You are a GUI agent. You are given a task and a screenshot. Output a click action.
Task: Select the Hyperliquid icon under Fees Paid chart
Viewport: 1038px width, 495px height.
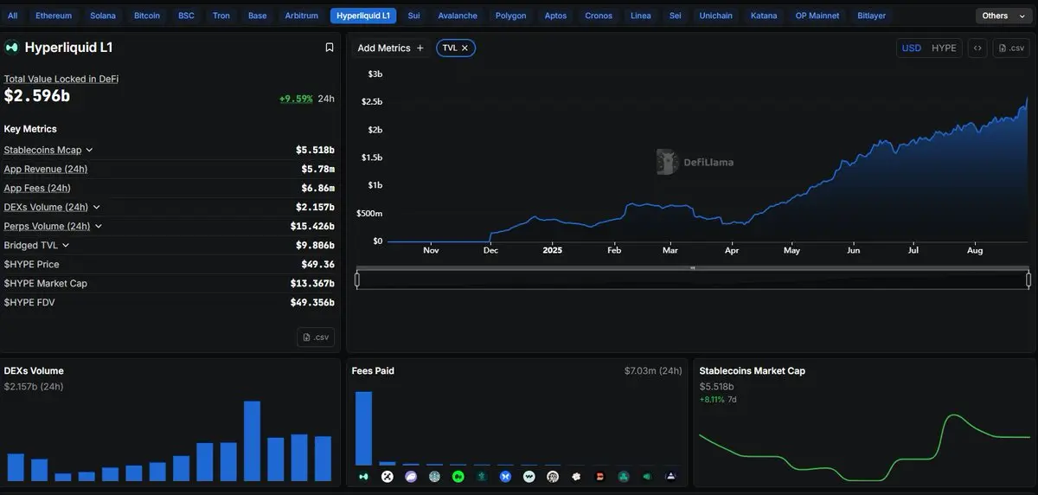point(363,477)
